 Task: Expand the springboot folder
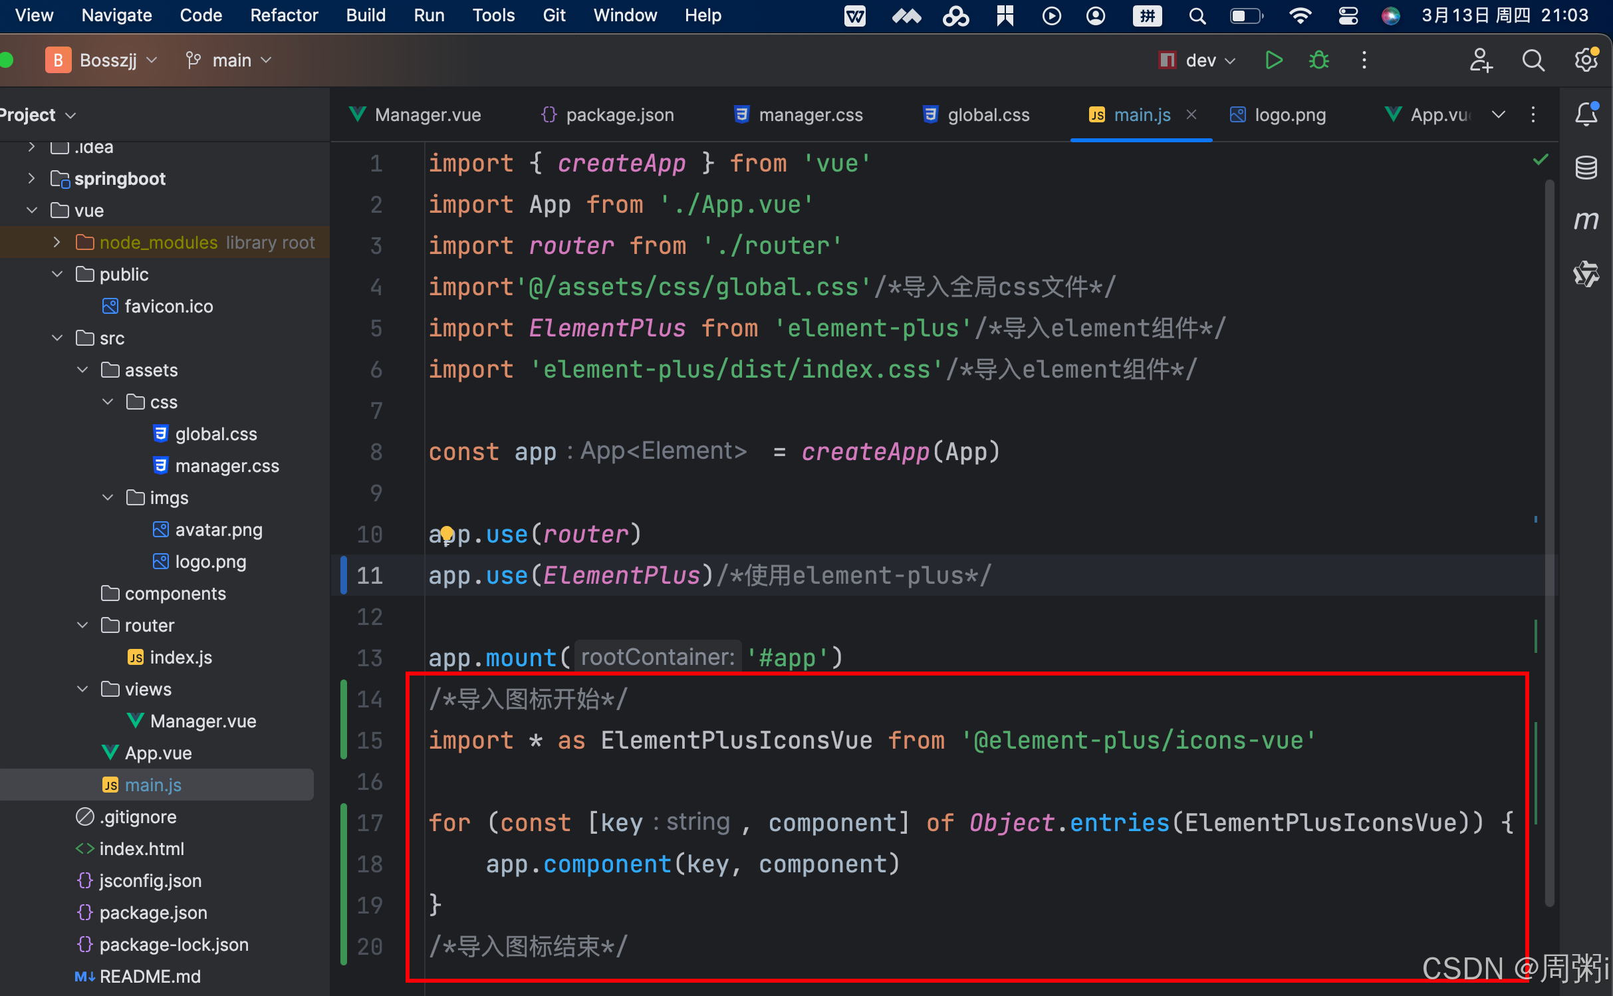31,178
